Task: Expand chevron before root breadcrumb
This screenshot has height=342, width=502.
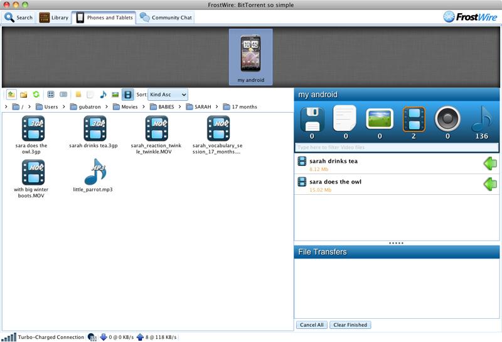Action: (x=6, y=106)
